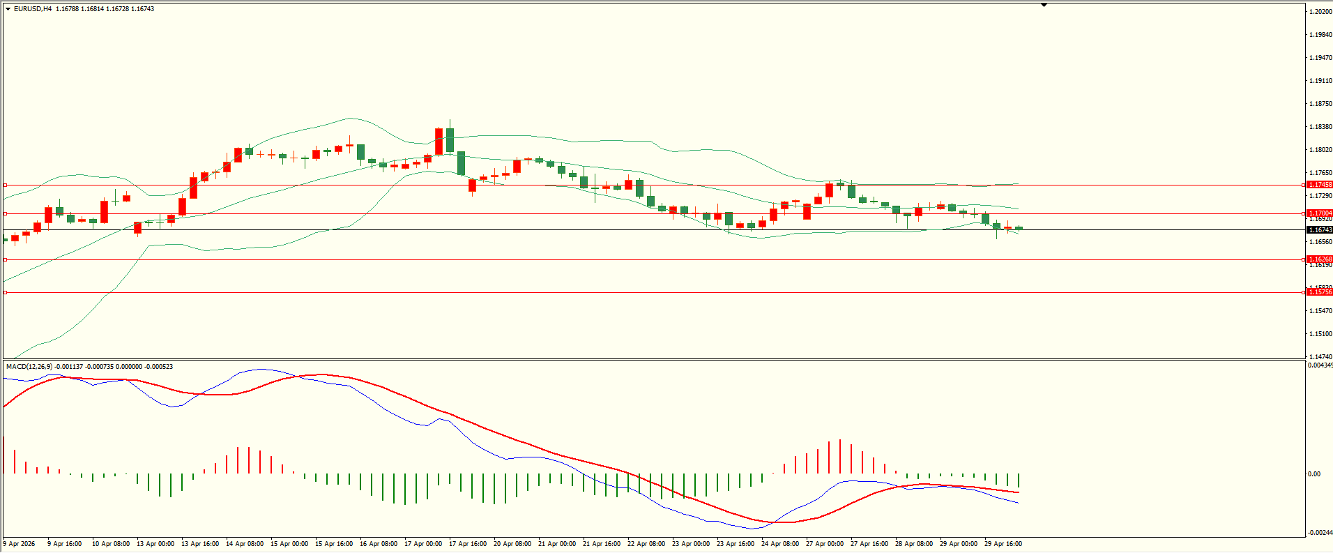Click the 0.00 level on MACD scale
This screenshot has height=553, width=1333.
(x=1314, y=474)
